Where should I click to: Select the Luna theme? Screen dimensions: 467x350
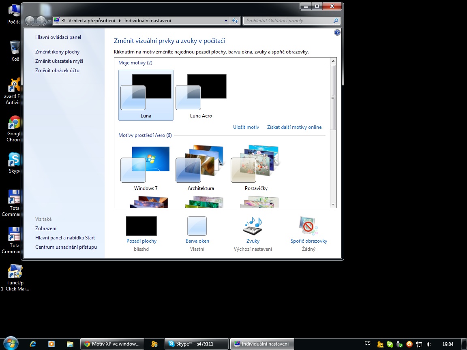click(x=146, y=95)
